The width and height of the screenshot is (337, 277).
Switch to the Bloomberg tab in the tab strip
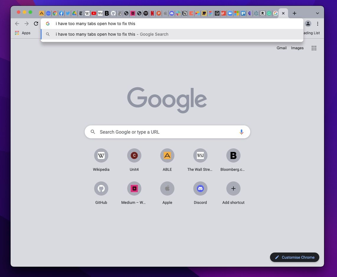[x=107, y=13]
